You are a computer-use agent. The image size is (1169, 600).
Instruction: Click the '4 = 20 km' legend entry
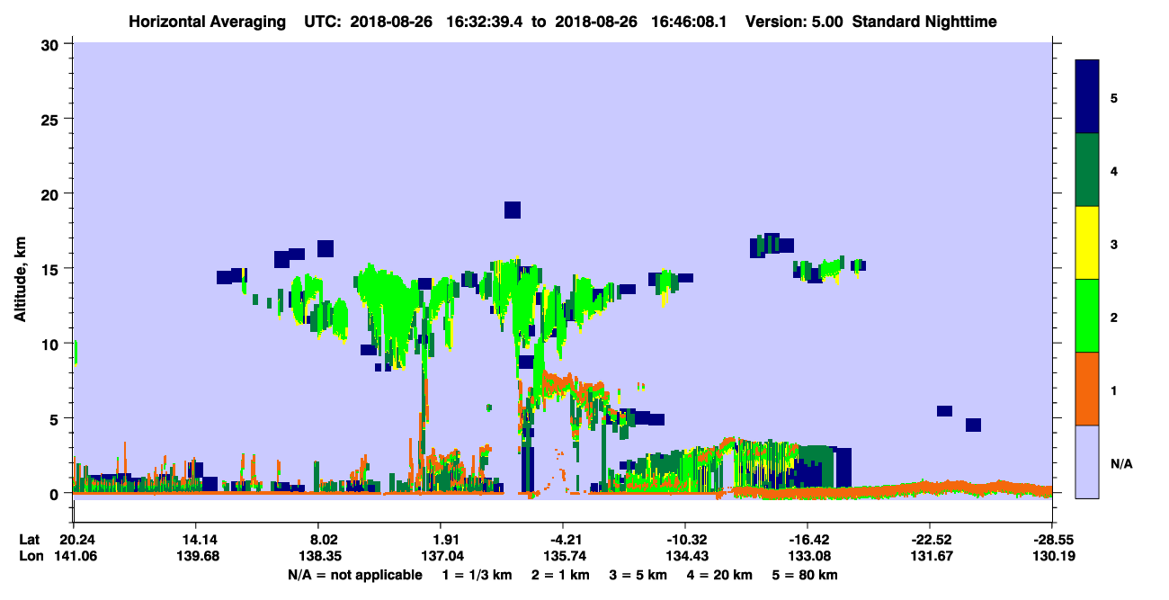click(x=720, y=574)
